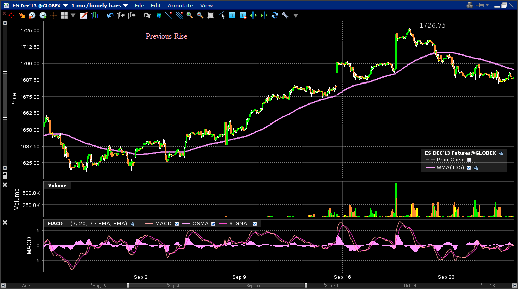This screenshot has width=518, height=289.
Task: Open the Annotate menu
Action: pyautogui.click(x=181, y=5)
